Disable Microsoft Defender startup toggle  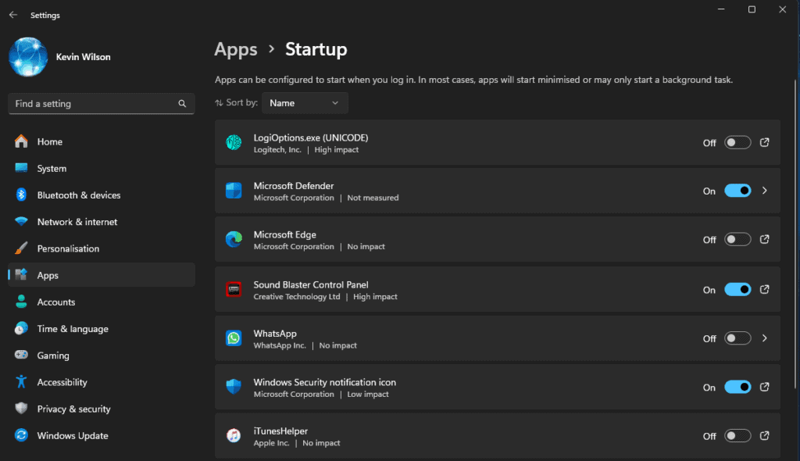coord(737,191)
